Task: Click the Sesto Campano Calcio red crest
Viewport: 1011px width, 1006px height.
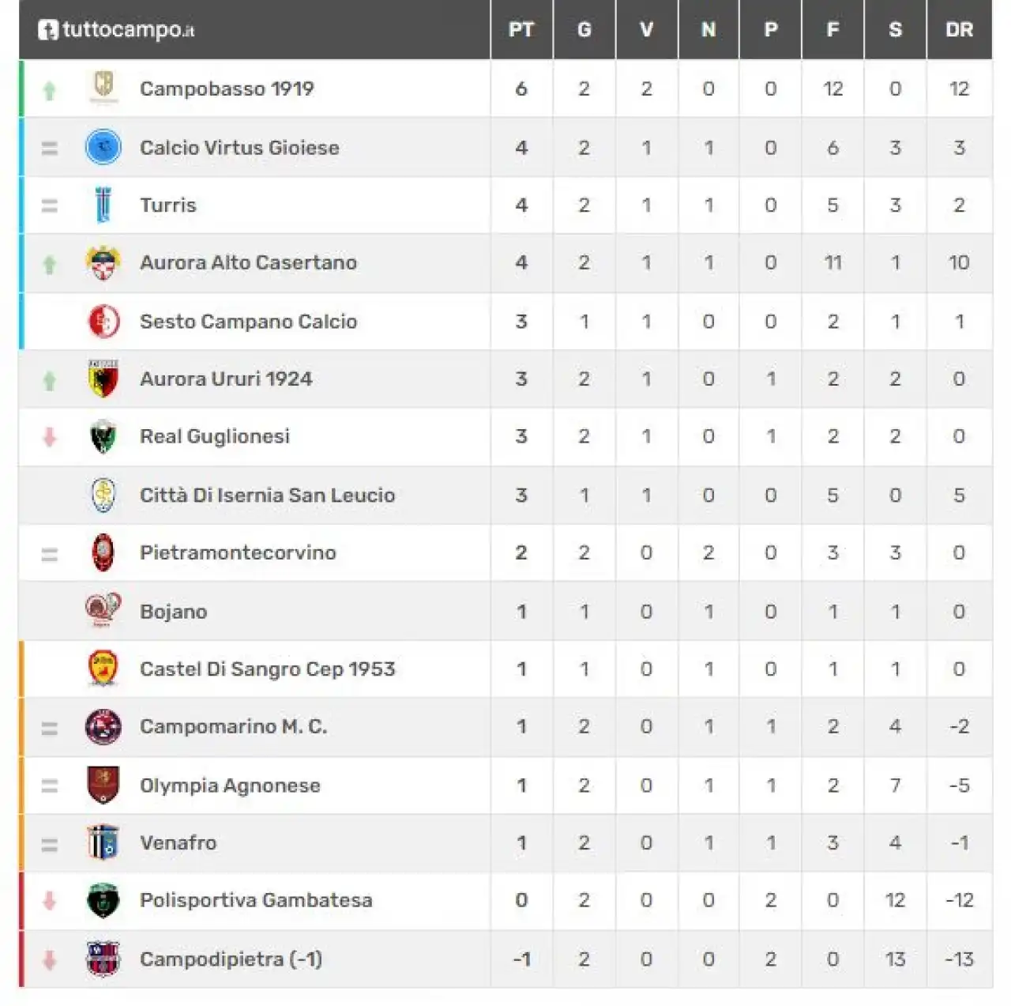Action: (x=103, y=321)
